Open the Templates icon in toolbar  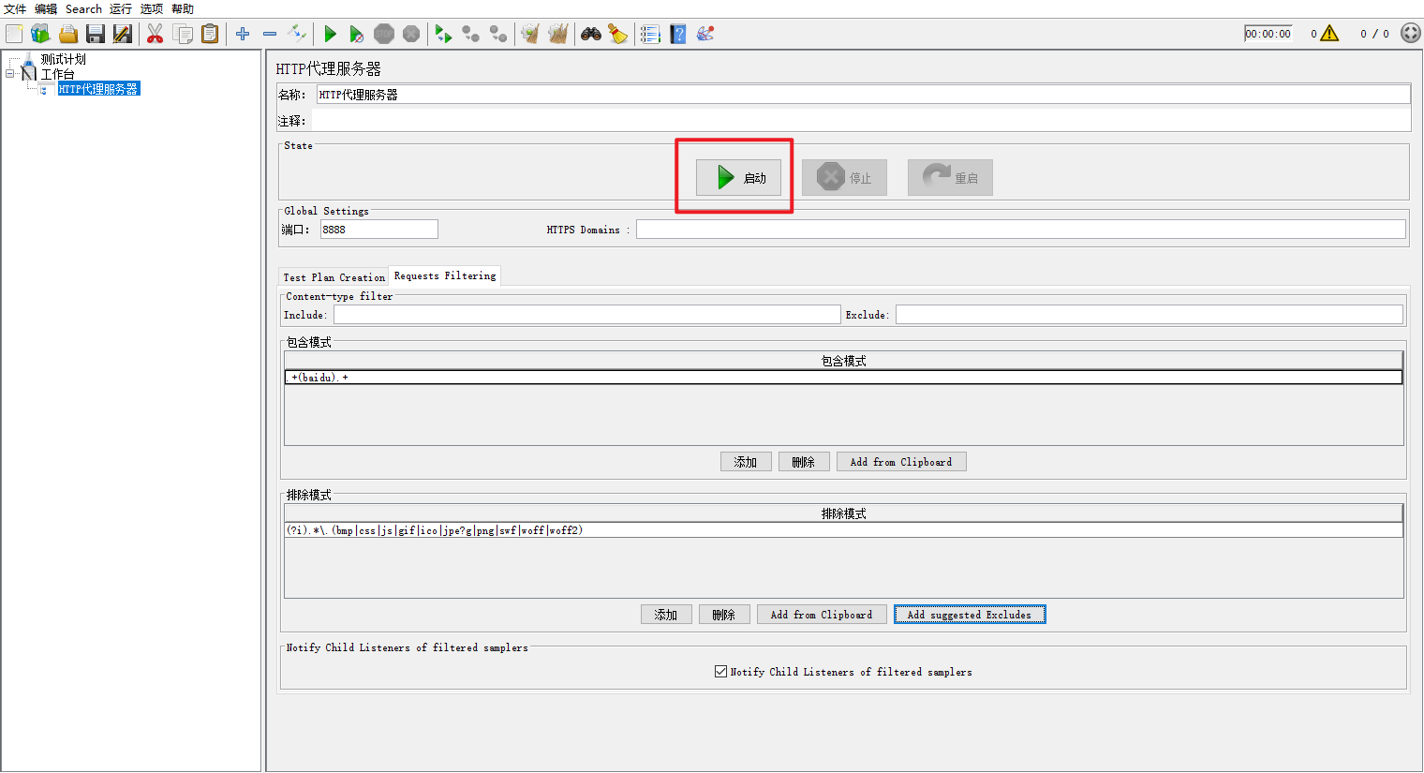[x=40, y=34]
